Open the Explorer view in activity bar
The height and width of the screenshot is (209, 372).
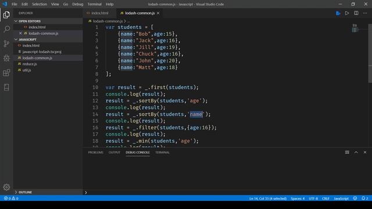6,15
